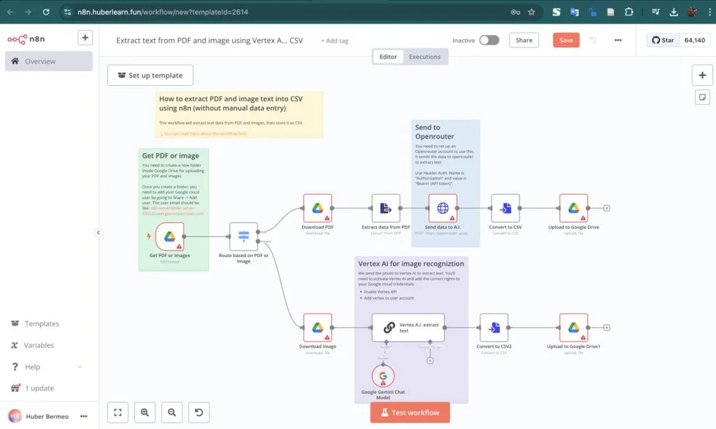Open Variables in sidebar
Screen dimensions: 716x429
(x=47, y=345)
